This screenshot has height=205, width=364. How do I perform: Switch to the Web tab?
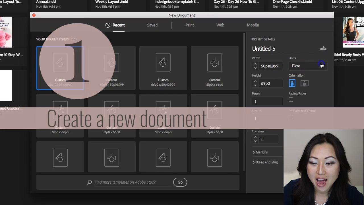pos(220,25)
